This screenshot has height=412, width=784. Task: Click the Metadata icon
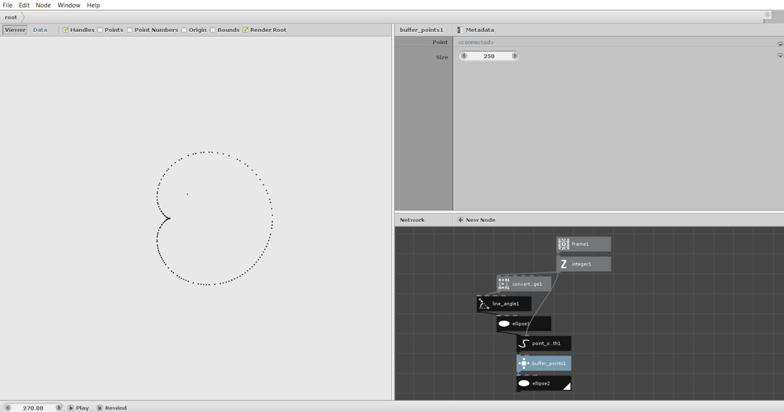tap(460, 30)
